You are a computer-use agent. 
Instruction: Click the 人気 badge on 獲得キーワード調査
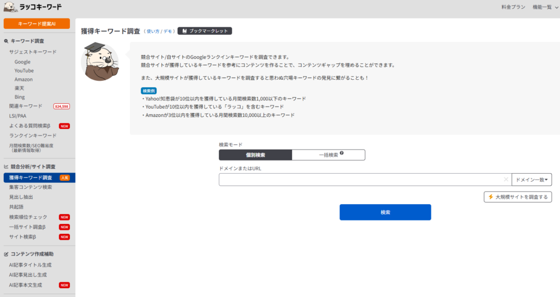click(65, 178)
